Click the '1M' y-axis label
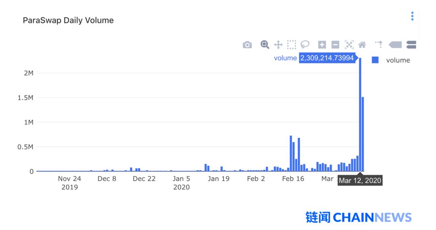This screenshot has width=436, height=230. click(29, 122)
